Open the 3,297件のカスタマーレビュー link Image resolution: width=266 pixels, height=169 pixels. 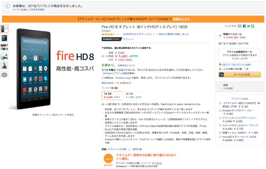click(x=138, y=34)
